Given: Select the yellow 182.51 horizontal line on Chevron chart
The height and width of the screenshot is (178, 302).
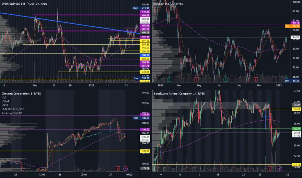Looking at the screenshot, I should tap(70, 151).
